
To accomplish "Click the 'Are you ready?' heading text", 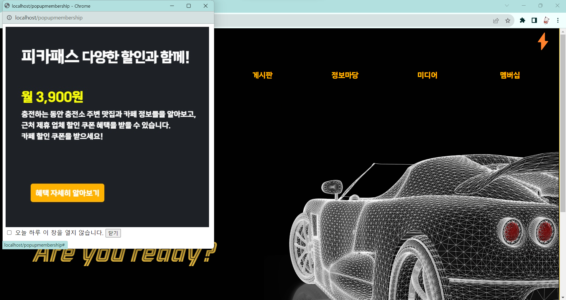I will click(x=125, y=254).
